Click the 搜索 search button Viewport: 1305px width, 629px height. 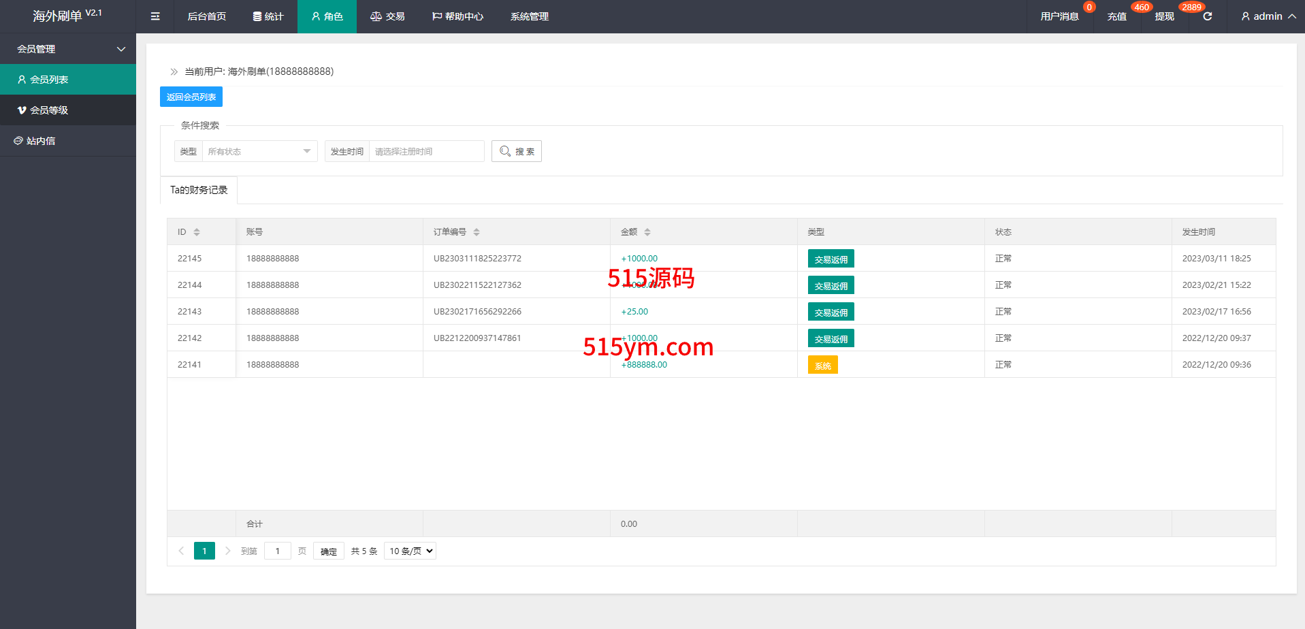(x=517, y=151)
